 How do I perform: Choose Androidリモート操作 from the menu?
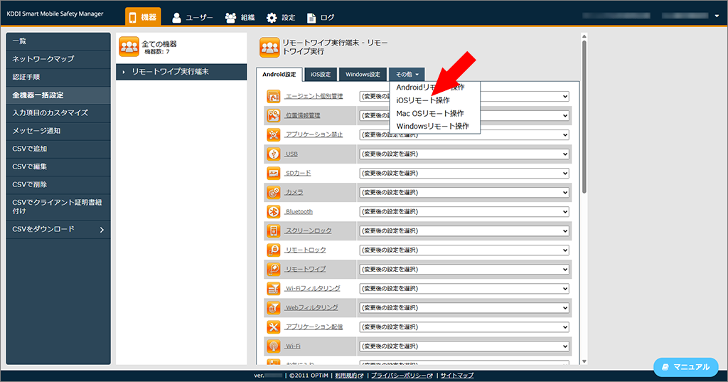click(x=430, y=87)
